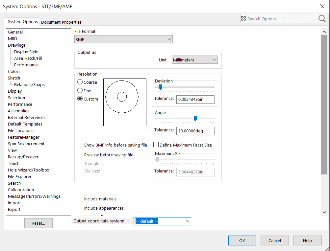Image resolution: width=330 pixels, height=251 pixels.
Task: Open the File Format dropdown
Action: (123, 39)
